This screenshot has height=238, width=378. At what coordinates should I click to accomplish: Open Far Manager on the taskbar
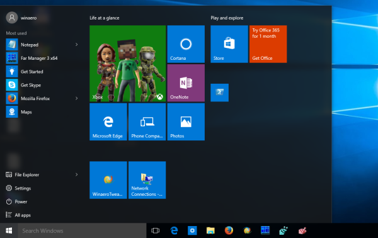[265, 230]
